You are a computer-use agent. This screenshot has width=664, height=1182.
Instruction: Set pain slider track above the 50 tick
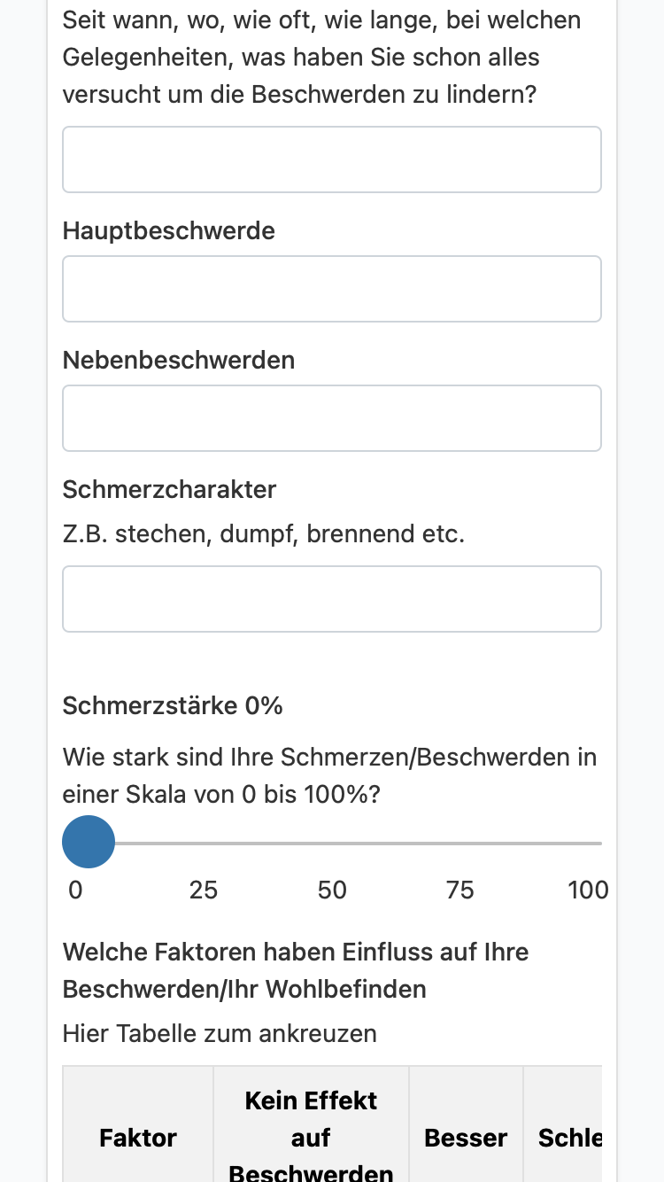pos(332,843)
